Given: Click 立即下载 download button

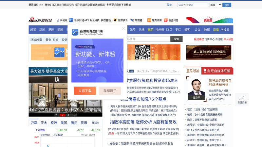Looking at the screenshot, I should coord(85,91).
